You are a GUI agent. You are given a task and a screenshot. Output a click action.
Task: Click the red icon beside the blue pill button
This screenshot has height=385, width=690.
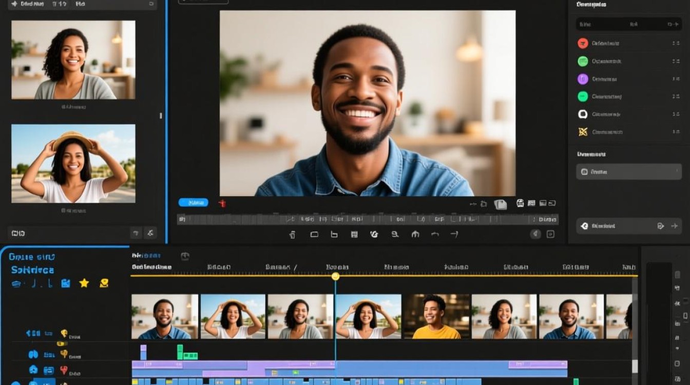(222, 203)
